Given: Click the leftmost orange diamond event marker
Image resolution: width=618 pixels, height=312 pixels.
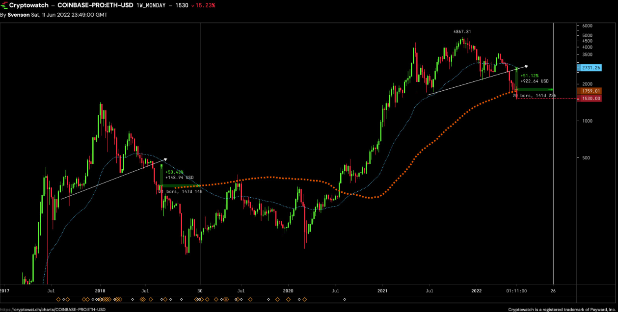Looking at the screenshot, I should 58,299.
